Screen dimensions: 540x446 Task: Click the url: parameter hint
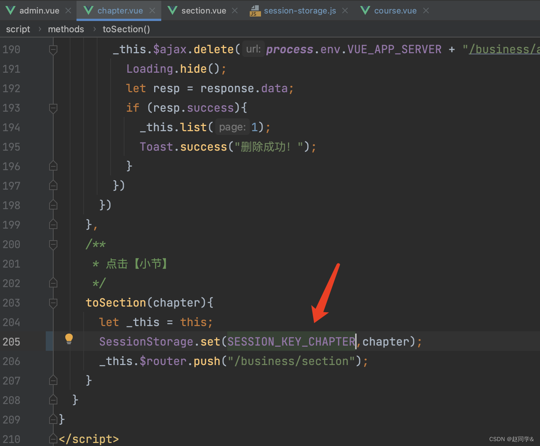253,49
